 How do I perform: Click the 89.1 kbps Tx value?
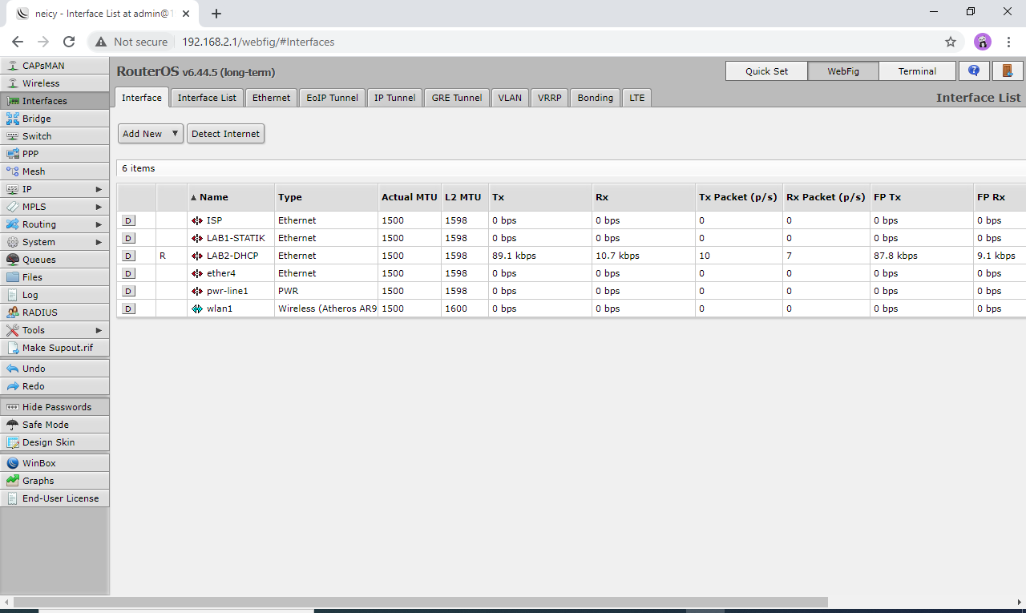click(x=514, y=256)
